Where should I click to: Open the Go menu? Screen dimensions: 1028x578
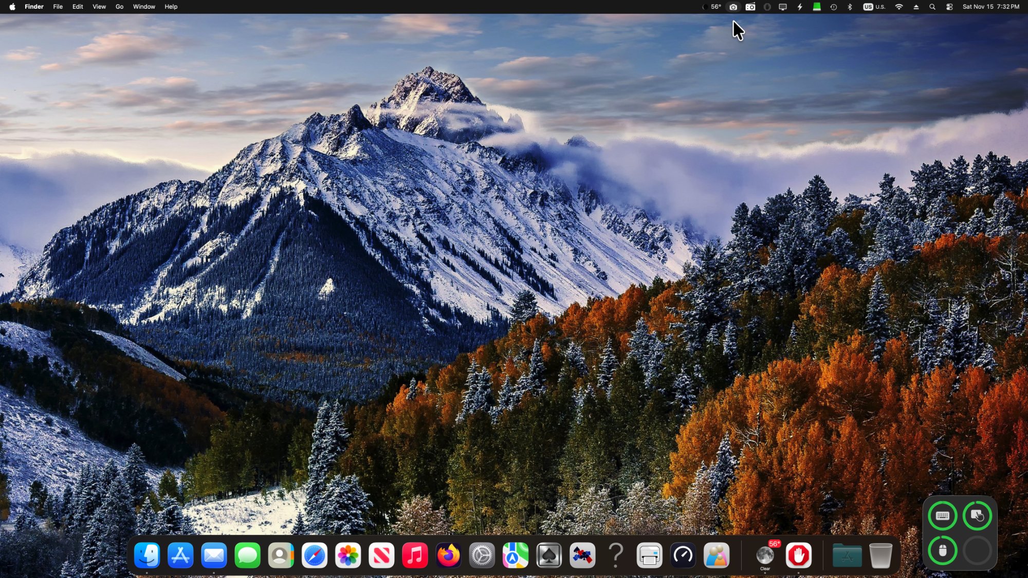point(119,7)
